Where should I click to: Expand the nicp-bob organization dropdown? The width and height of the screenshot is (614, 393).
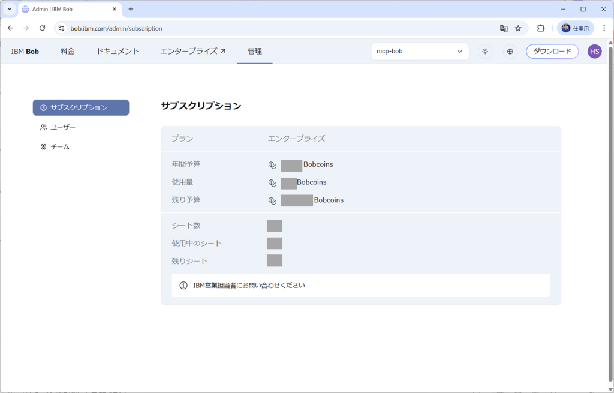click(x=420, y=52)
